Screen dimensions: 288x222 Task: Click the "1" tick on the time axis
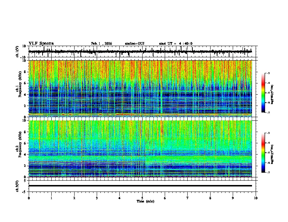click(x=51, y=198)
